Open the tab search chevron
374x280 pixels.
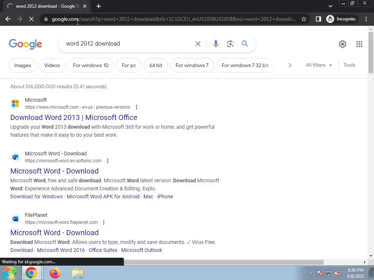pos(330,6)
